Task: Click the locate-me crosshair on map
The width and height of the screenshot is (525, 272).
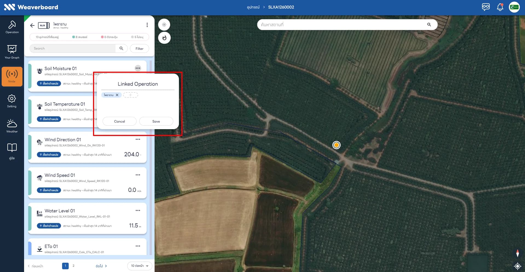Action: click(x=517, y=266)
